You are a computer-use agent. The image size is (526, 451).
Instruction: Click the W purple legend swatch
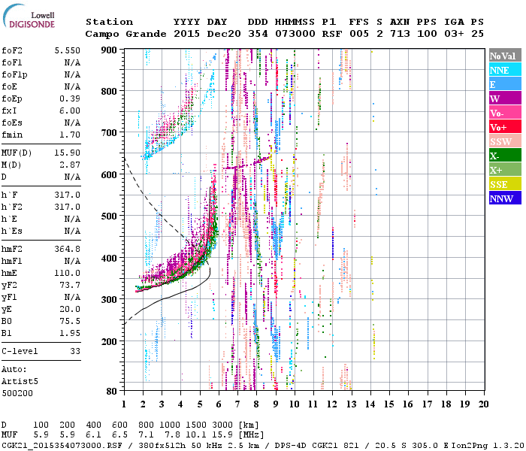(x=505, y=98)
